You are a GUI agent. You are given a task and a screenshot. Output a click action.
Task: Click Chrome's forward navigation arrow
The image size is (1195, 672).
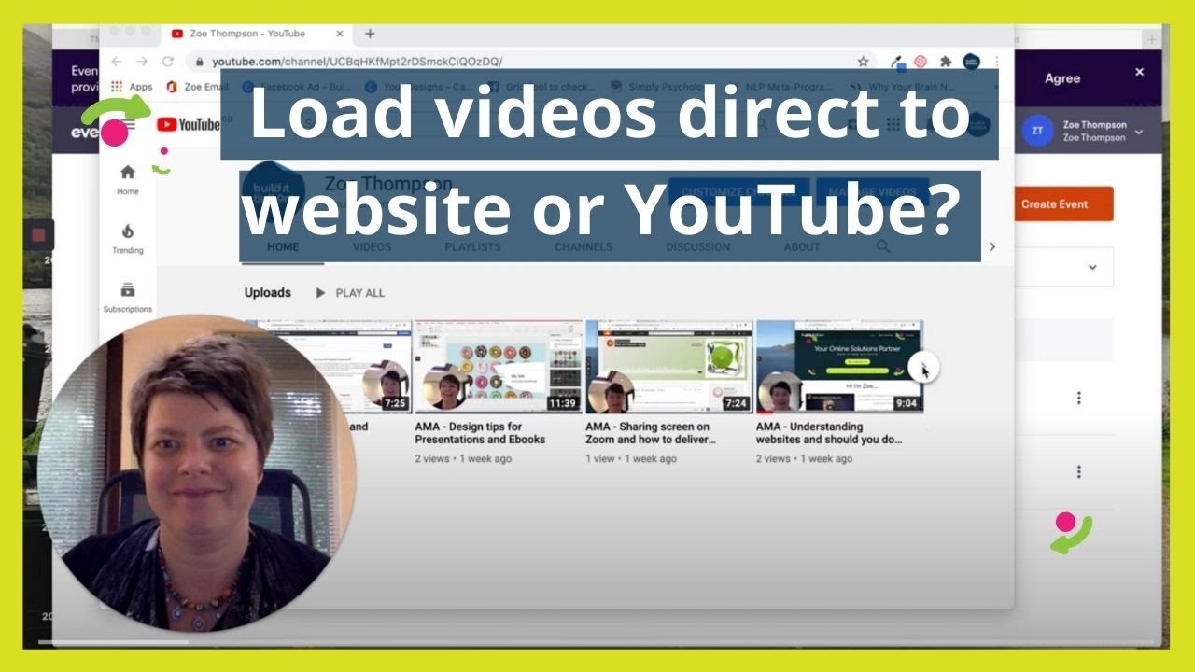[142, 62]
